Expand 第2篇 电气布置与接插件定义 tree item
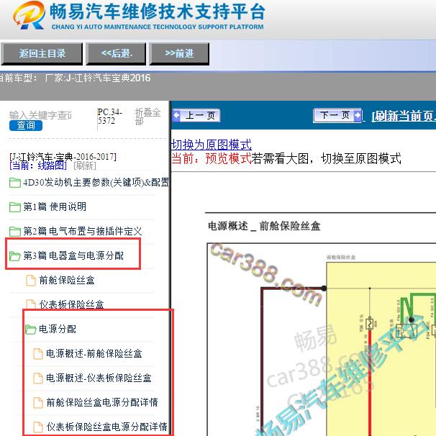This screenshot has height=436, width=436. pos(83,231)
